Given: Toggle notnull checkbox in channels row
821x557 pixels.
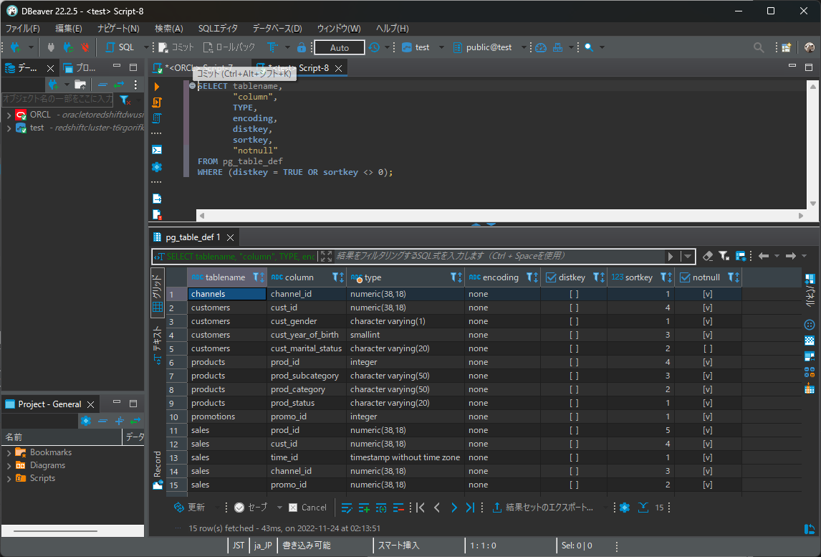Looking at the screenshot, I should point(707,294).
